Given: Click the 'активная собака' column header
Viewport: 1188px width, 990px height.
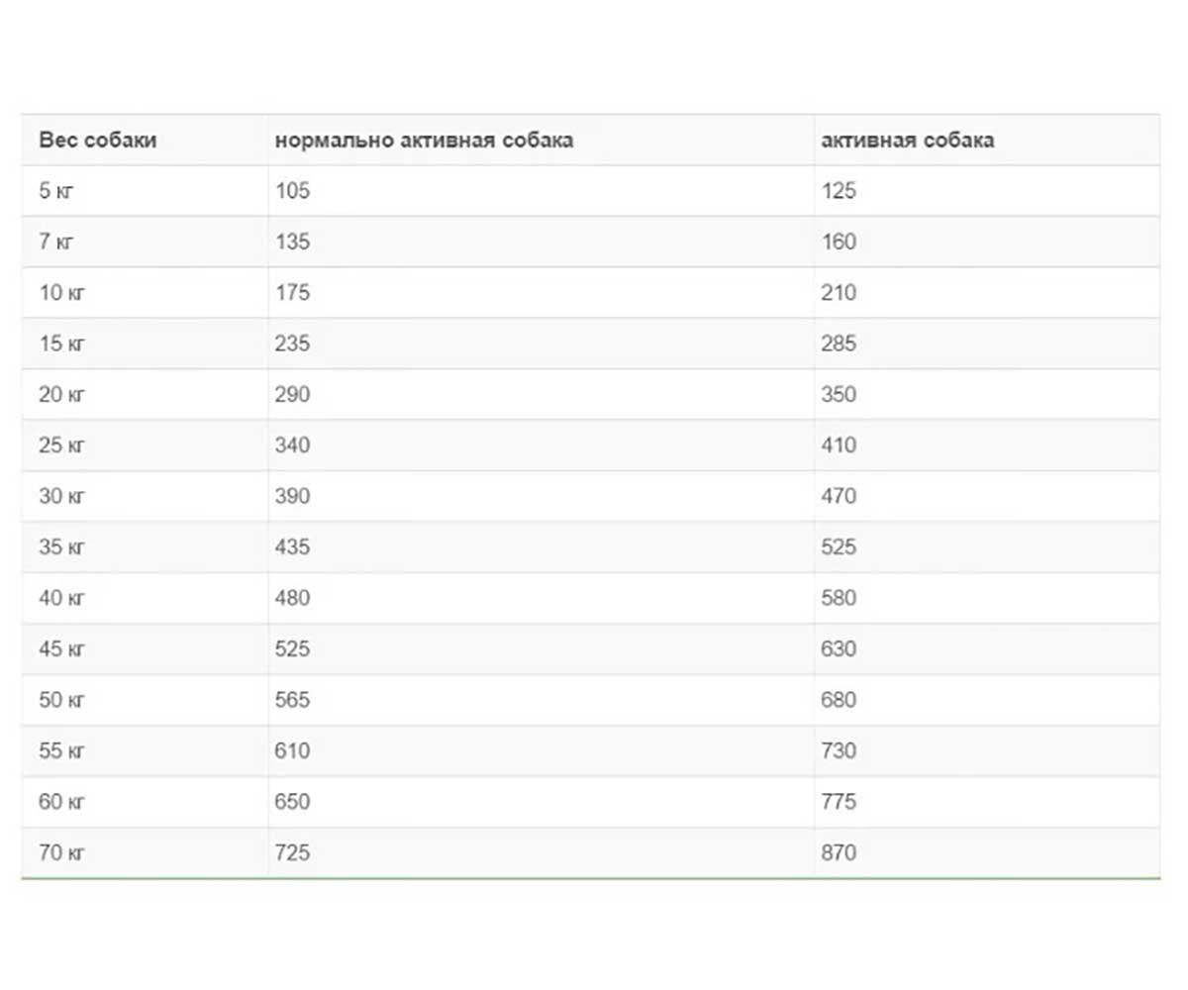Looking at the screenshot, I should click(908, 141).
